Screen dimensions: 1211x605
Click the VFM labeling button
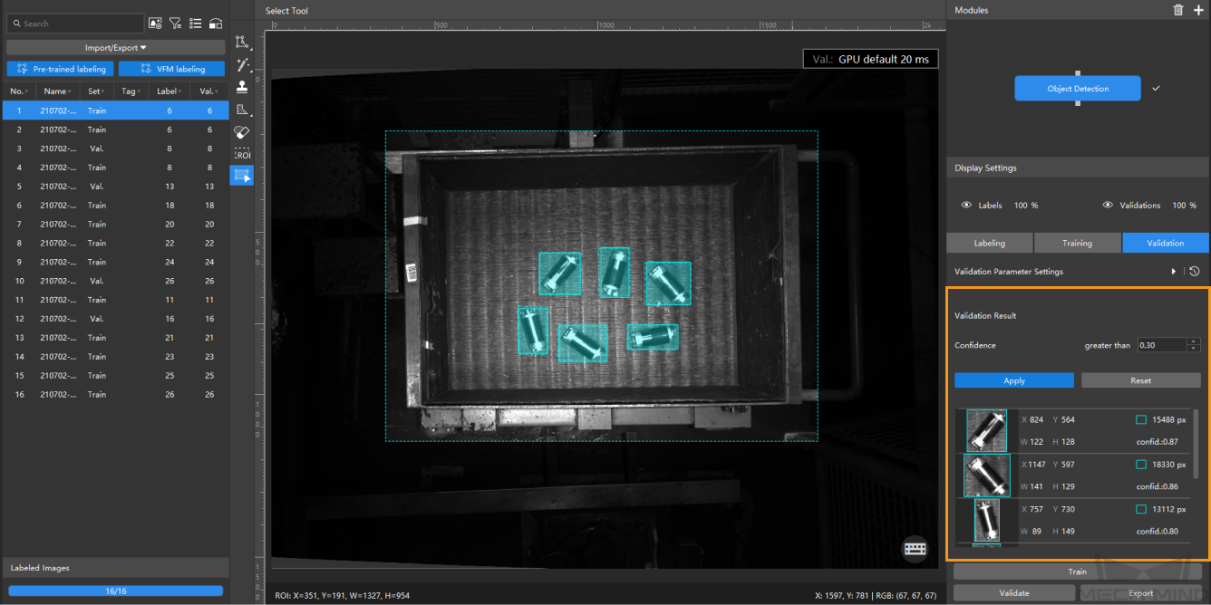[171, 69]
